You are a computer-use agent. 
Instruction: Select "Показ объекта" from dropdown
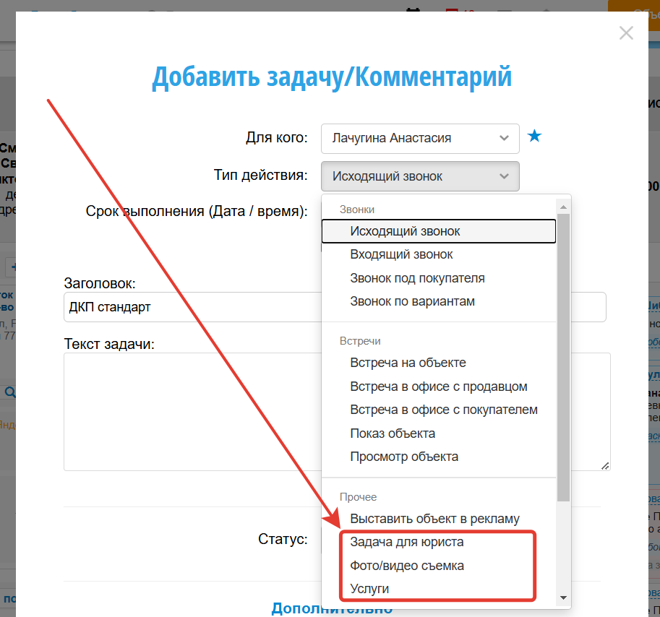(x=393, y=433)
